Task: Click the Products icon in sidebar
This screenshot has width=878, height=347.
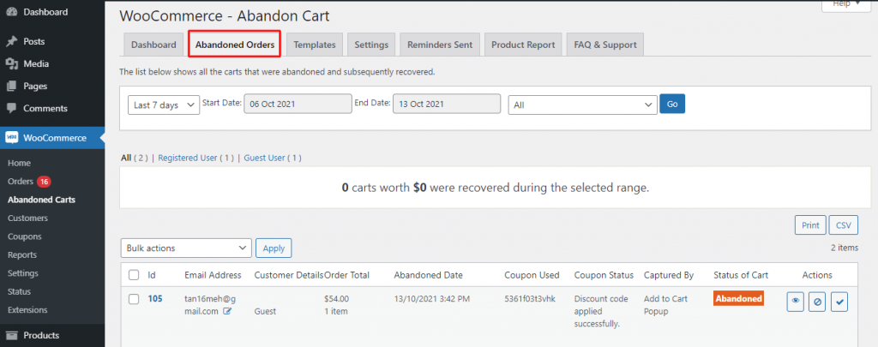Action: [x=12, y=335]
